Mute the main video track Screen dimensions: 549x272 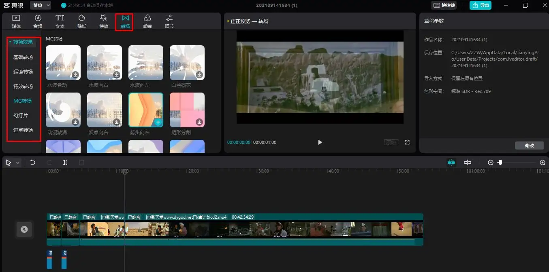[24, 230]
